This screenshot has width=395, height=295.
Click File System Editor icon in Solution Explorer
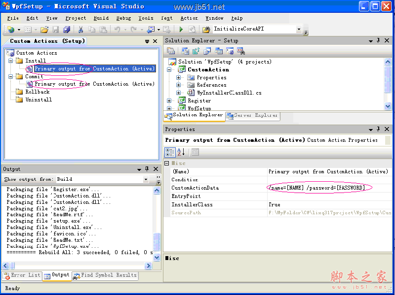pyautogui.click(x=185, y=51)
